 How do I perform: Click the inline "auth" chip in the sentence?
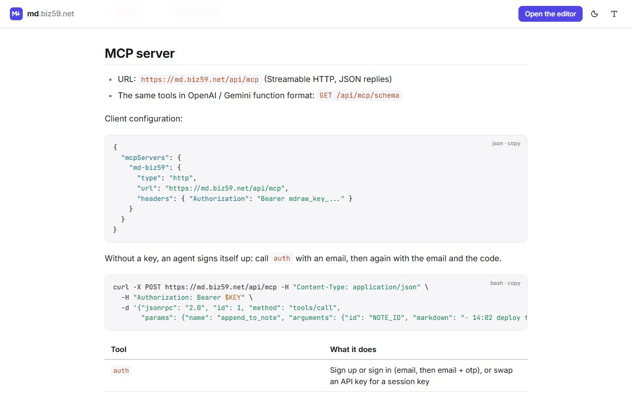[x=282, y=259]
